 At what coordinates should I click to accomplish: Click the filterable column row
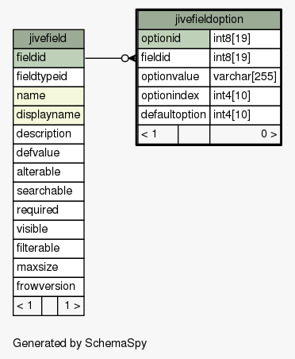click(48, 249)
